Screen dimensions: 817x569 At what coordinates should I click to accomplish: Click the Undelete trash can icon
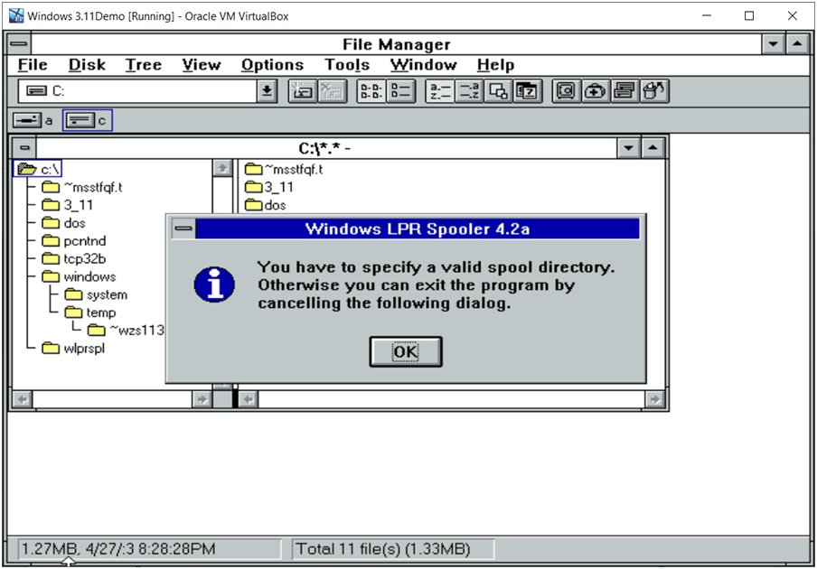pos(654,91)
